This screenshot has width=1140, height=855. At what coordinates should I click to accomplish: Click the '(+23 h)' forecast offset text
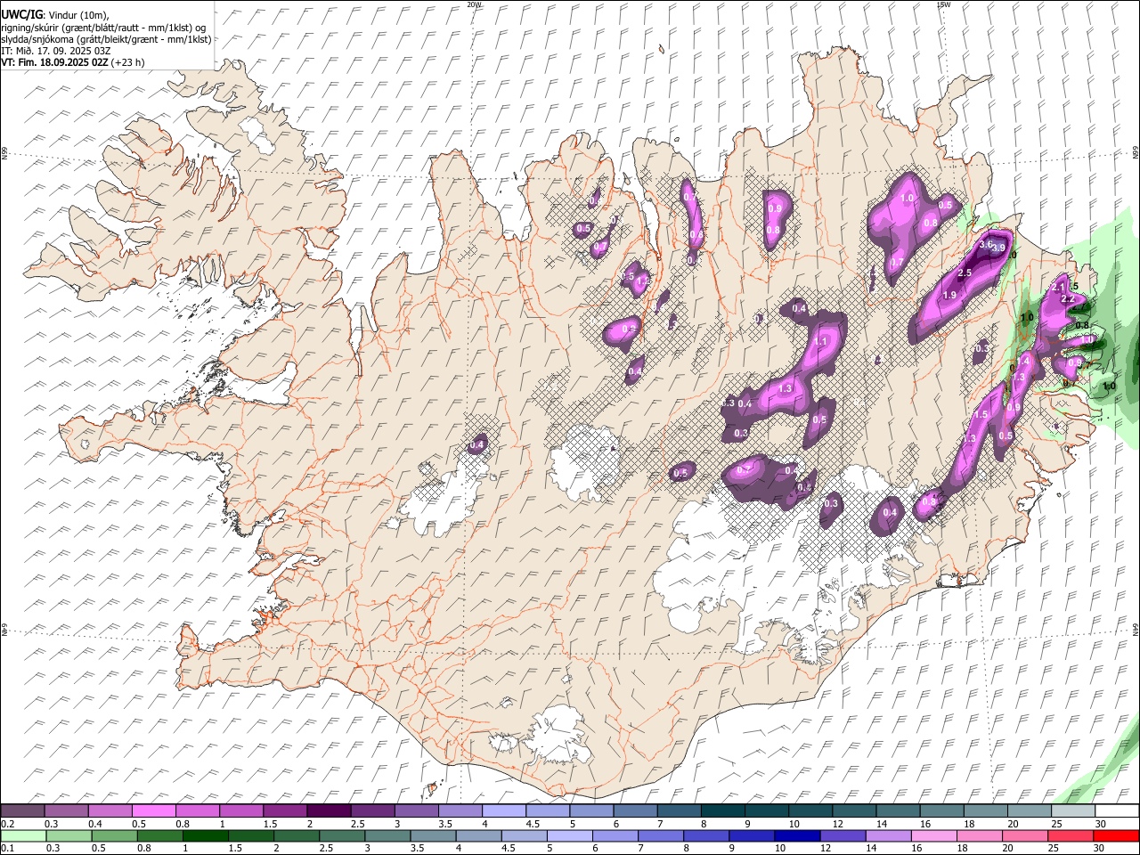coord(128,62)
